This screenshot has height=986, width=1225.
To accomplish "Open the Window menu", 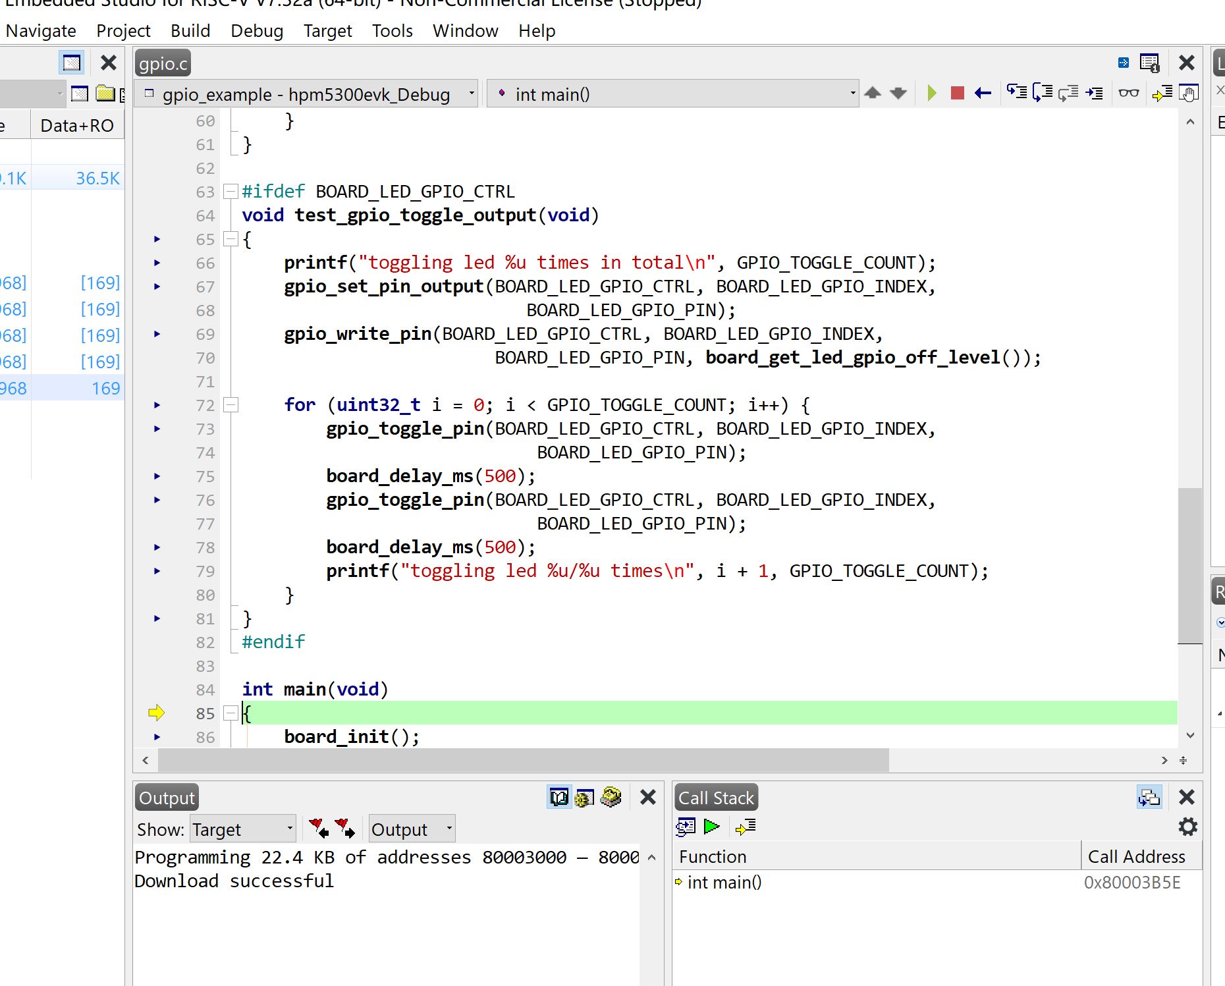I will pyautogui.click(x=466, y=31).
